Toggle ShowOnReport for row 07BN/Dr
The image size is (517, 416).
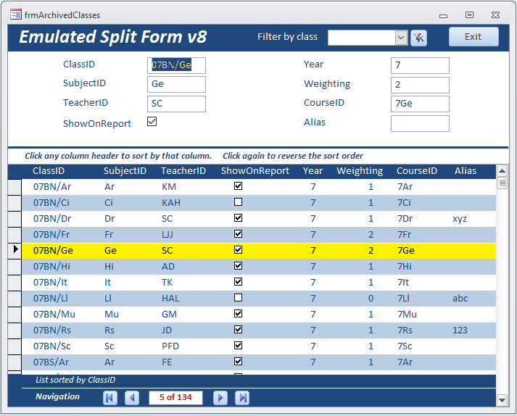click(x=238, y=218)
